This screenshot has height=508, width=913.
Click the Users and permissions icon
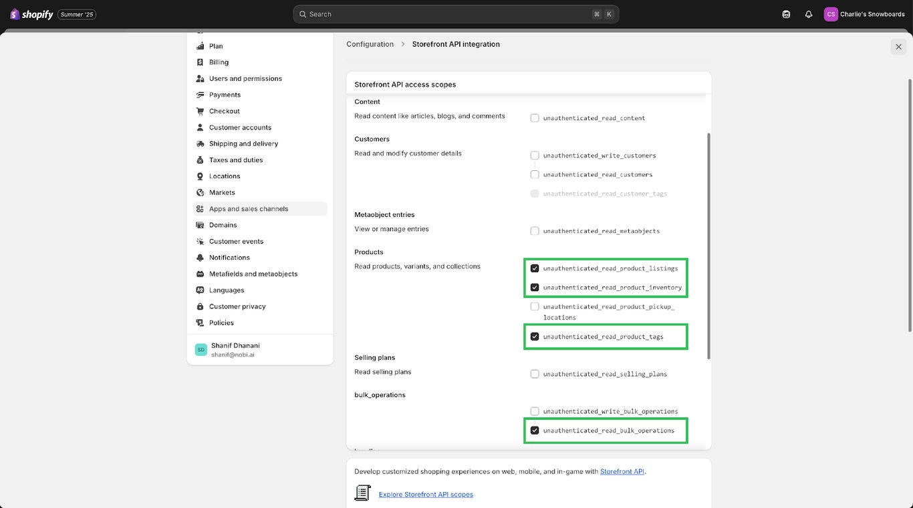200,79
